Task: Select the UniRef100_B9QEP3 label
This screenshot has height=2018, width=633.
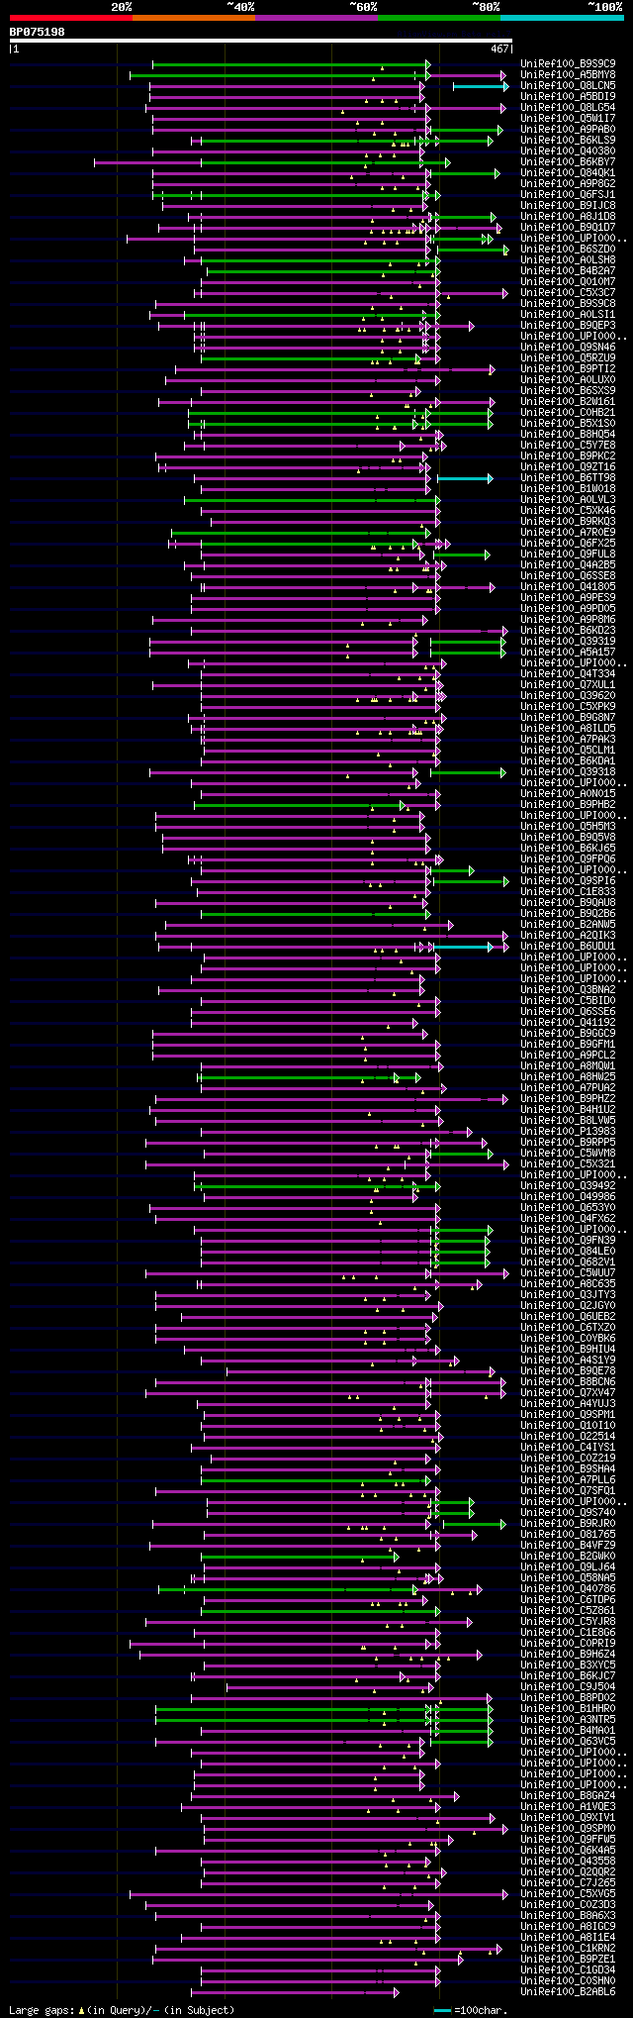Action: (x=568, y=325)
